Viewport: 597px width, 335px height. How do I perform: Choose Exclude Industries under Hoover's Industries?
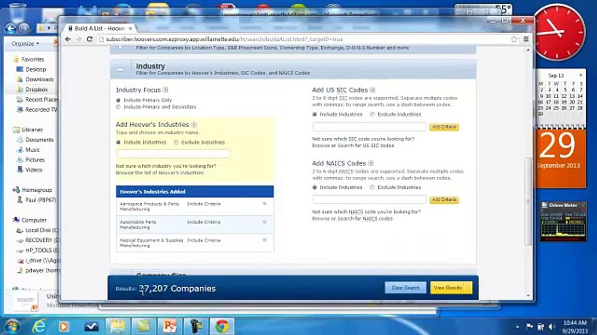pyautogui.click(x=176, y=142)
